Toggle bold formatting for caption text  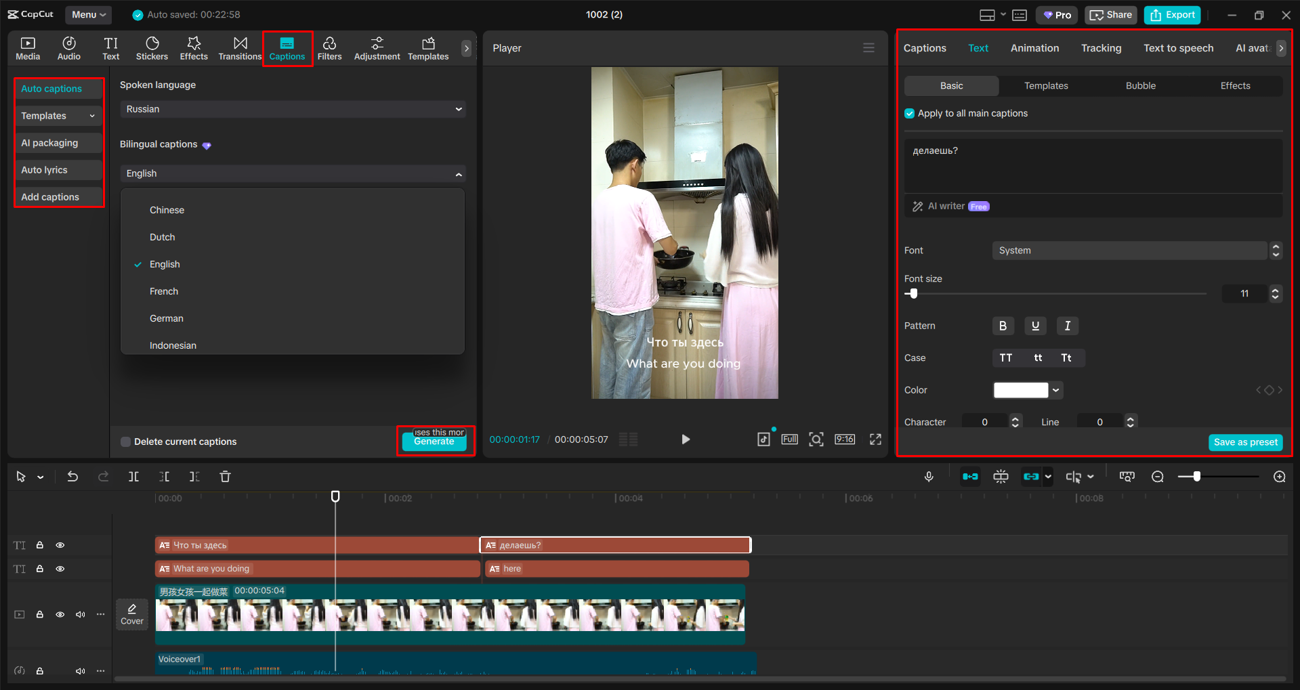pos(1003,326)
